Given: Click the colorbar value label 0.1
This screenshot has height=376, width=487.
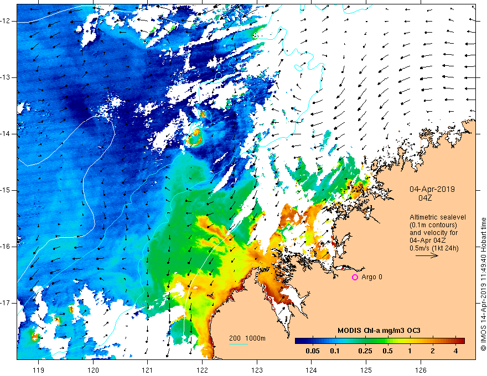Looking at the screenshot, I should coord(334,351).
